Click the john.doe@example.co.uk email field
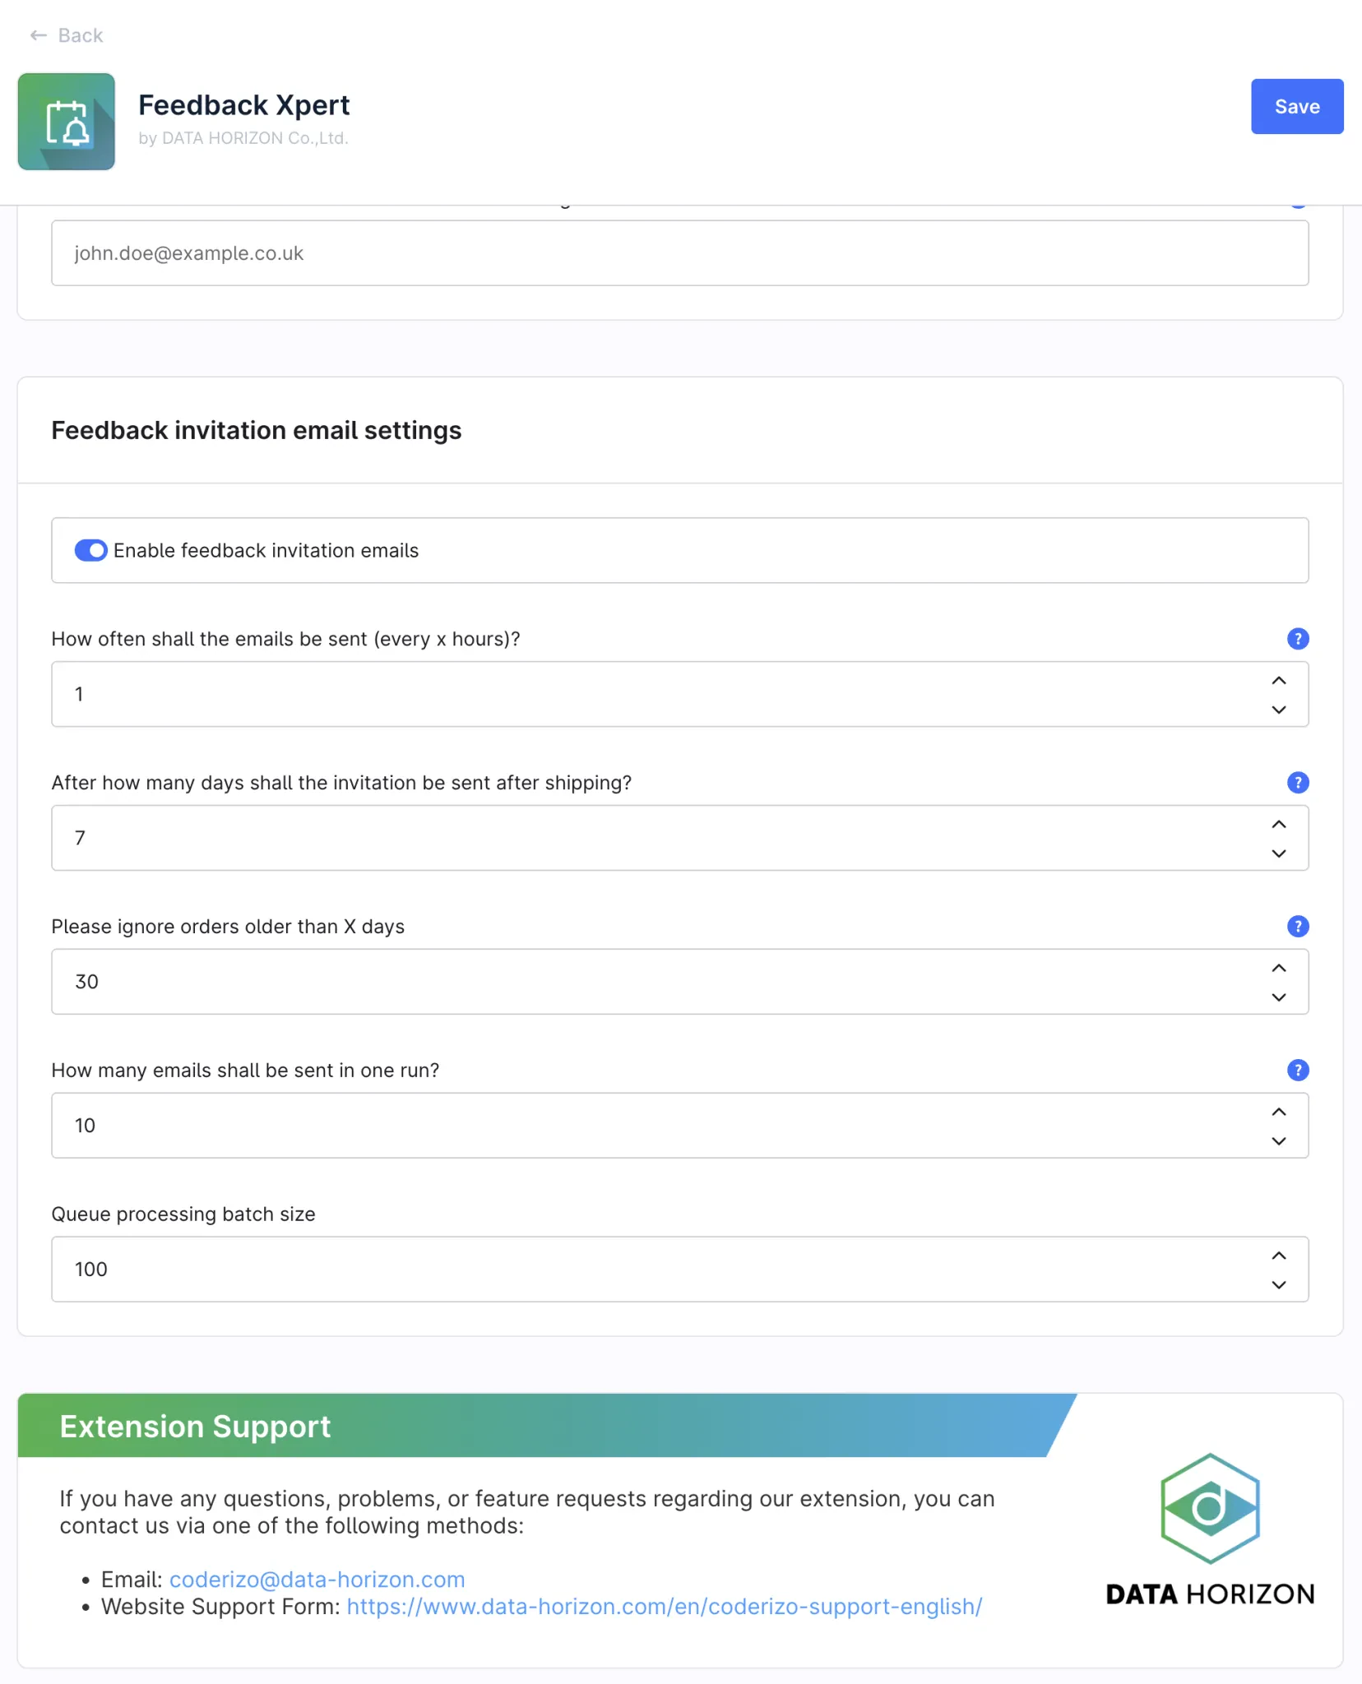 pyautogui.click(x=679, y=253)
